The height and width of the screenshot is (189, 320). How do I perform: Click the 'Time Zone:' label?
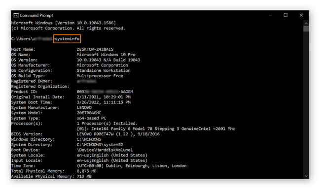pyautogui.click(x=23, y=166)
